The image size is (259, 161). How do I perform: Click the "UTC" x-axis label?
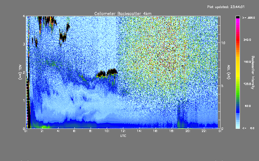(x=123, y=136)
